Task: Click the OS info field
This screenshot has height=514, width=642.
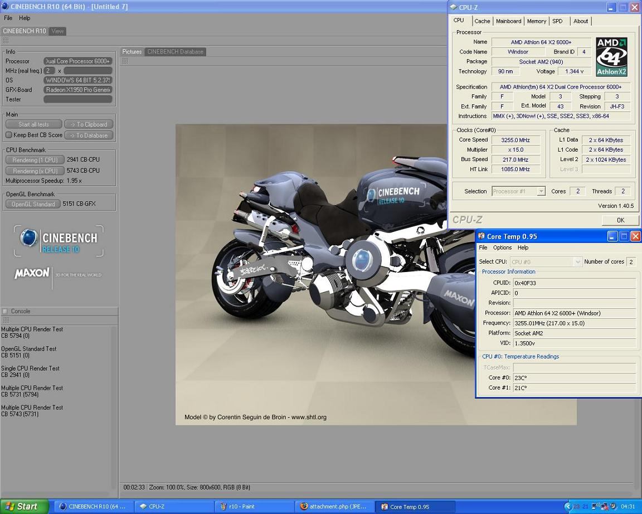Action: [78, 80]
